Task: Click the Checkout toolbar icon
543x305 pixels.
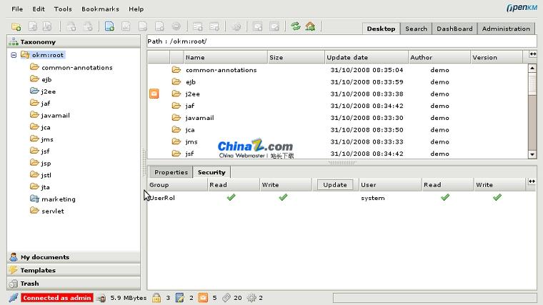Action: point(126,26)
